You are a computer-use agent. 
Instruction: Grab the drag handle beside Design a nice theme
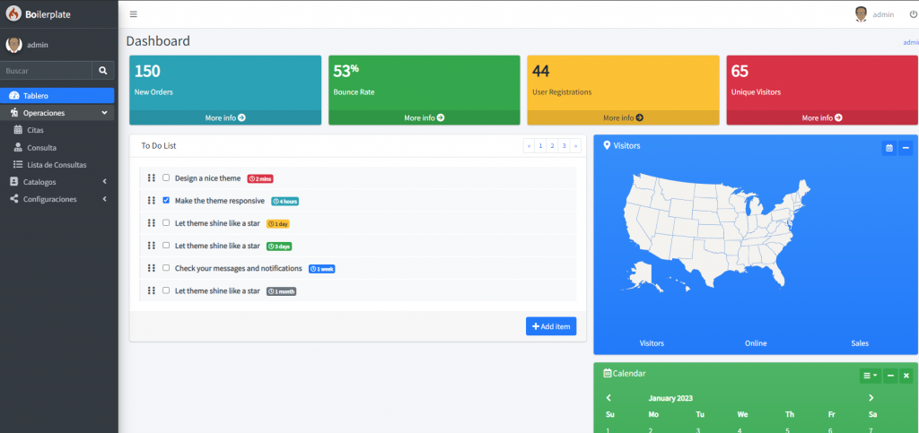[152, 178]
